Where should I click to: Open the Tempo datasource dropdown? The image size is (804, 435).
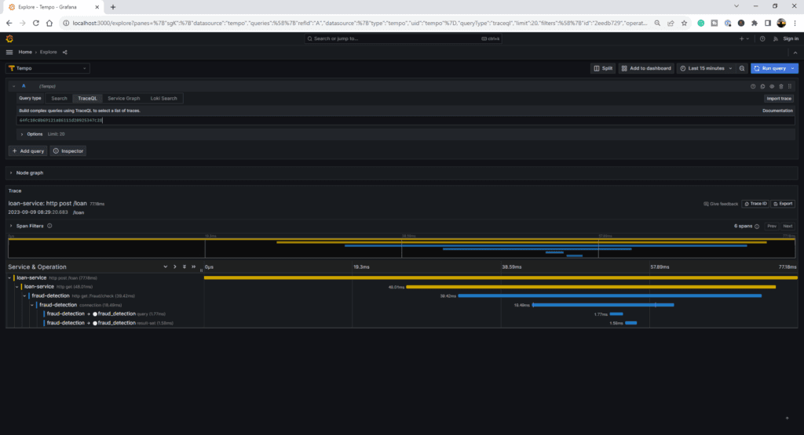tap(48, 68)
